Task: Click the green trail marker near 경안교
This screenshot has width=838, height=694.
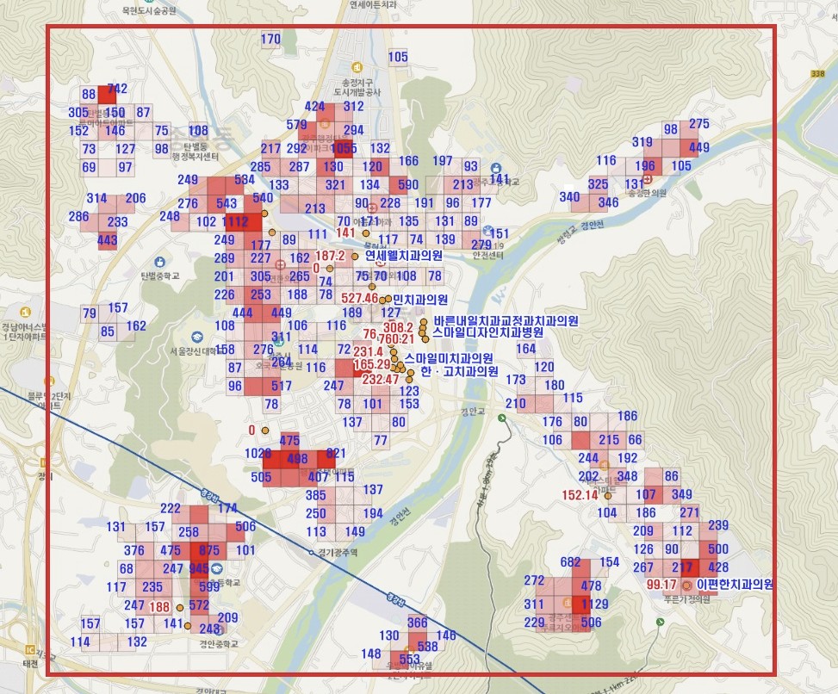Action: click(502, 418)
